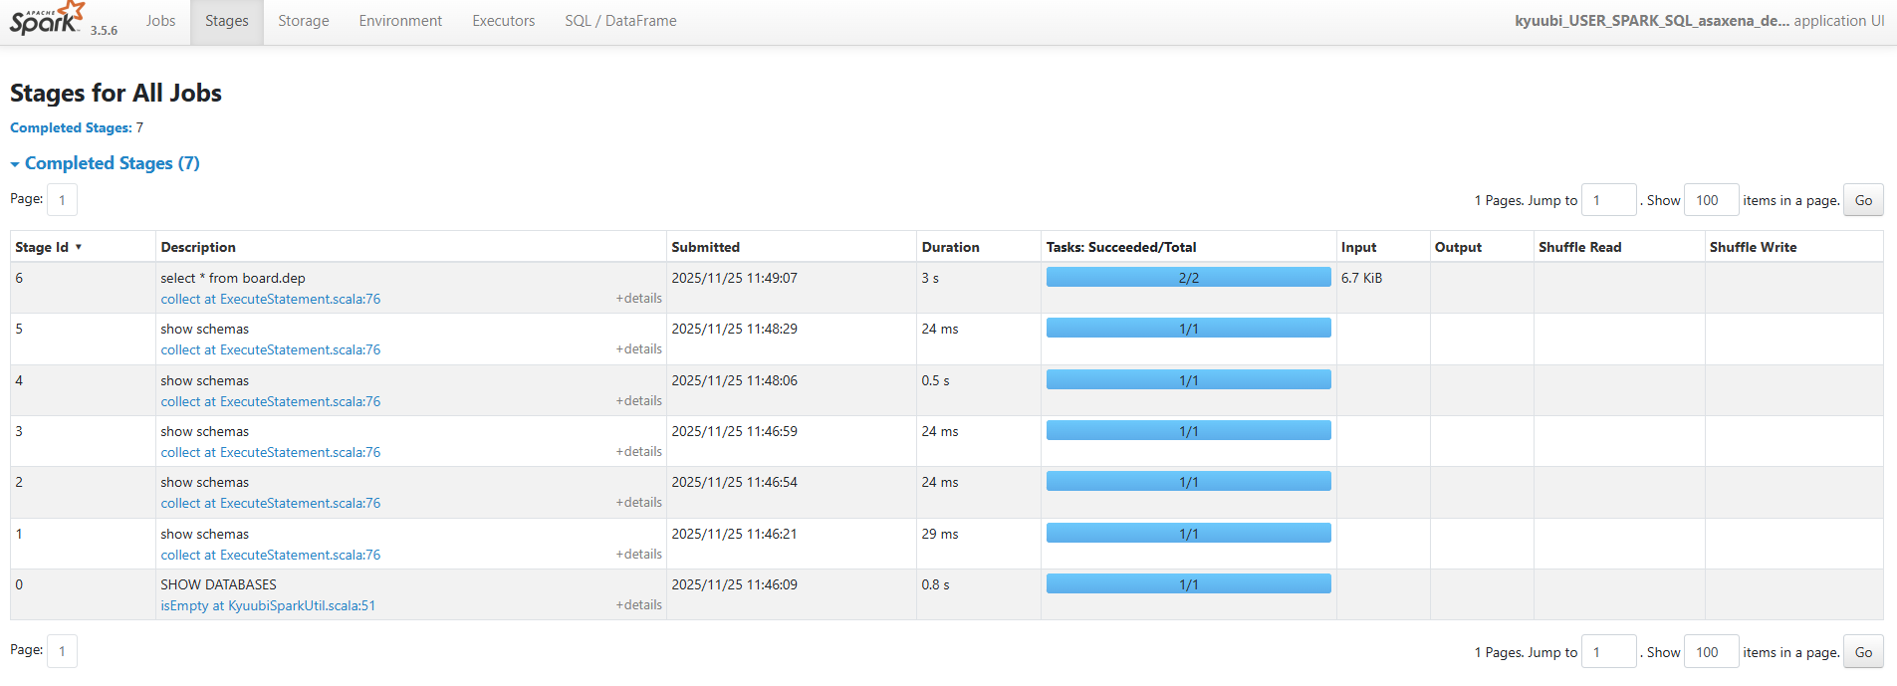Expand +details for stage 5

pos(638,348)
